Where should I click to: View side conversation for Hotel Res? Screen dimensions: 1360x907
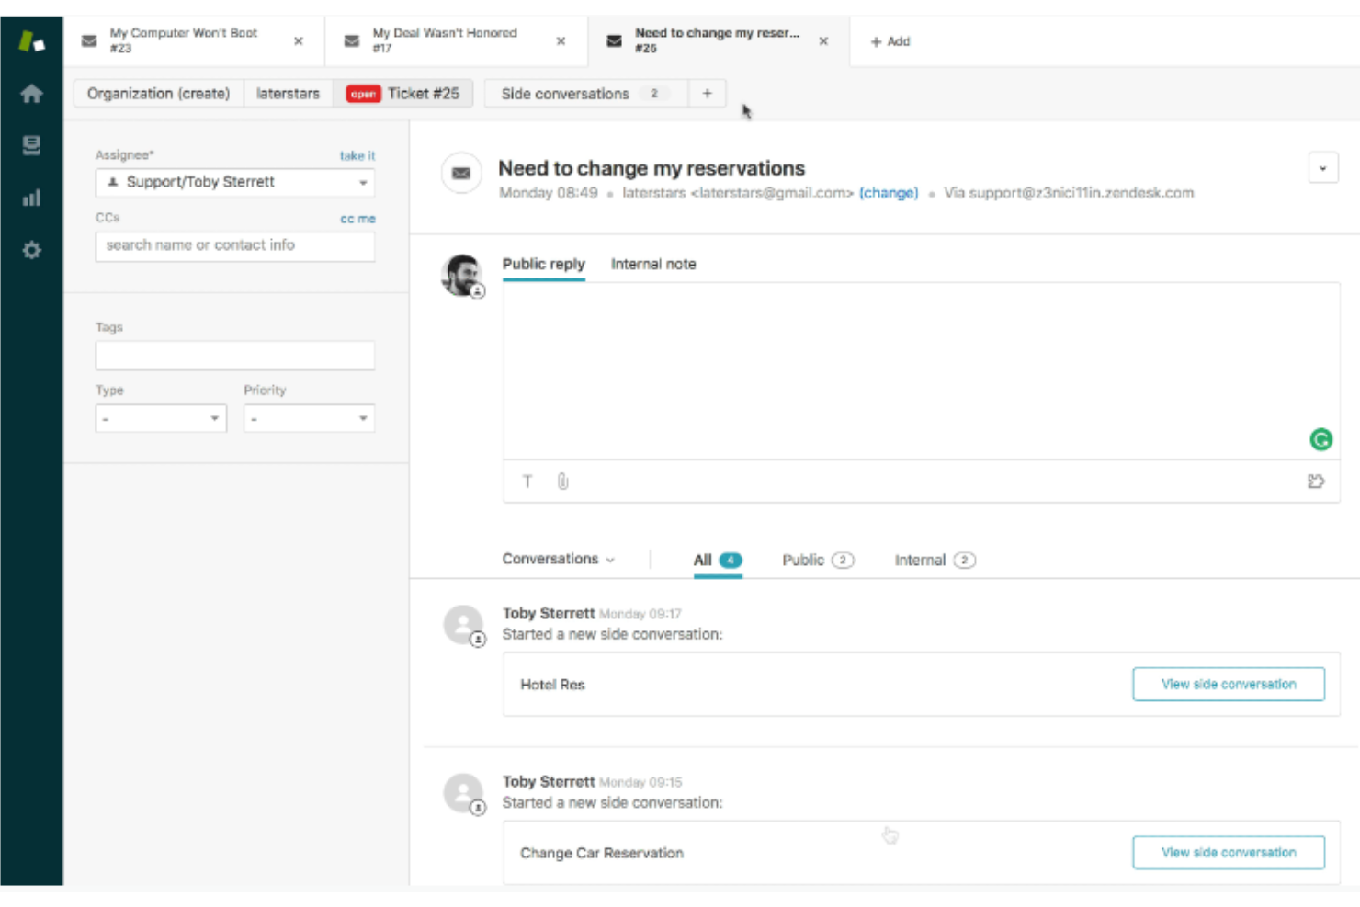point(1229,684)
